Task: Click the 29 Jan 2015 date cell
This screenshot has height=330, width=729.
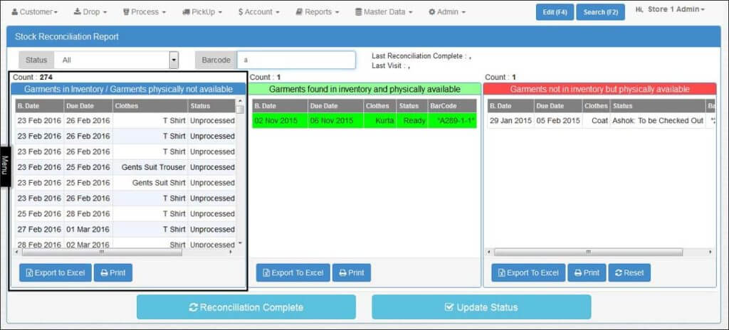Action: pos(510,121)
